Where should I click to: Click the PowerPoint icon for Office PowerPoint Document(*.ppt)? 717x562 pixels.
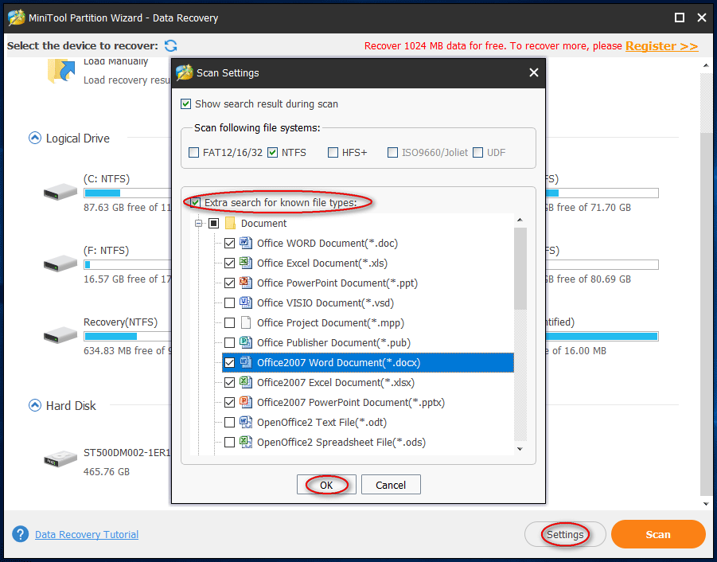click(246, 283)
